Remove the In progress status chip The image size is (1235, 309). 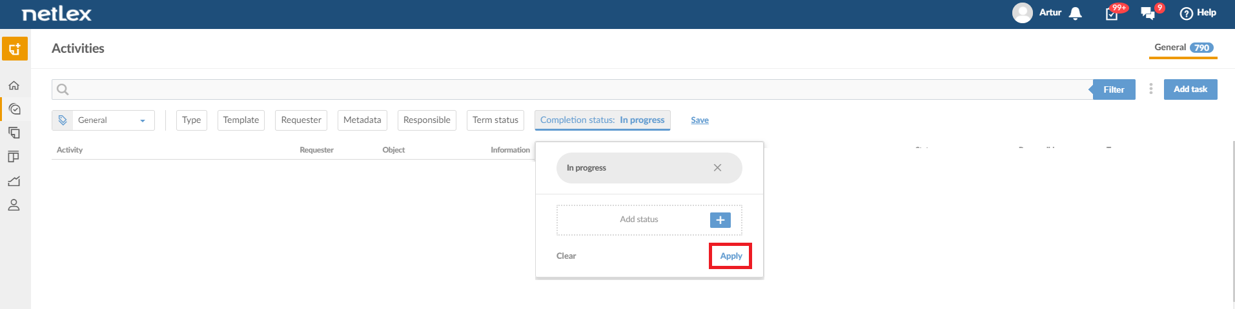(x=717, y=168)
